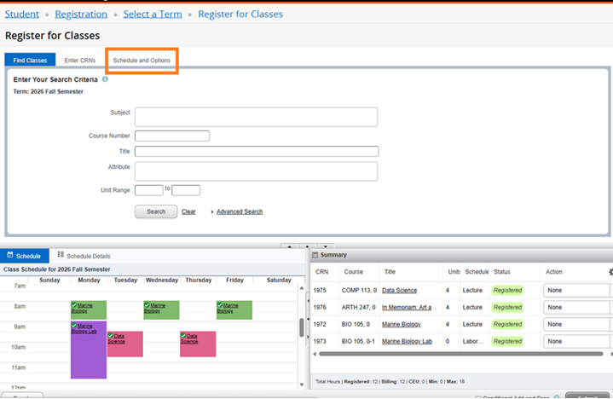
Task: Open Marine Biology Lab title link in Summary
Action: click(x=407, y=341)
